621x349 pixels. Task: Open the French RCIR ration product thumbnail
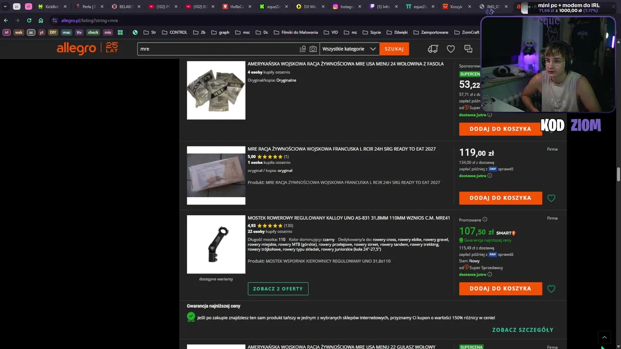coord(216,175)
